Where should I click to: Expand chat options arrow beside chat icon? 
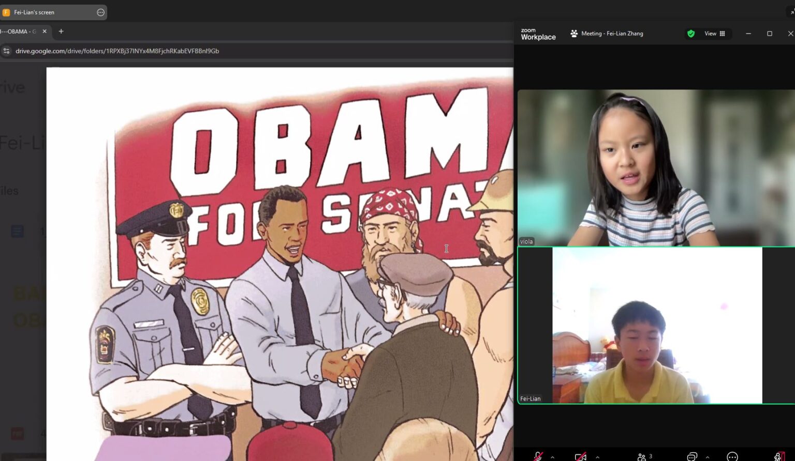[708, 457]
